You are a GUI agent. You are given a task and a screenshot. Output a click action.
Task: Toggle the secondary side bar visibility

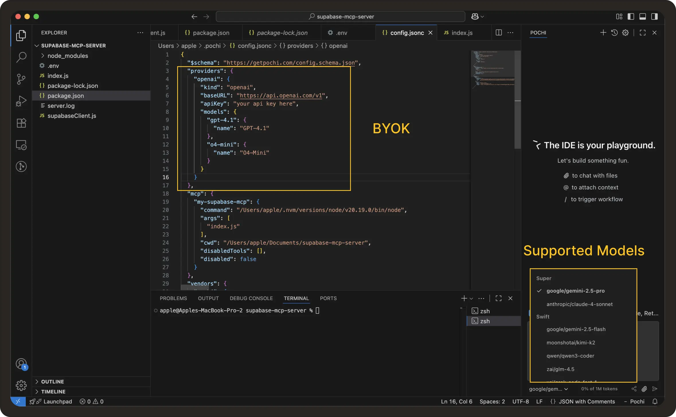click(654, 17)
